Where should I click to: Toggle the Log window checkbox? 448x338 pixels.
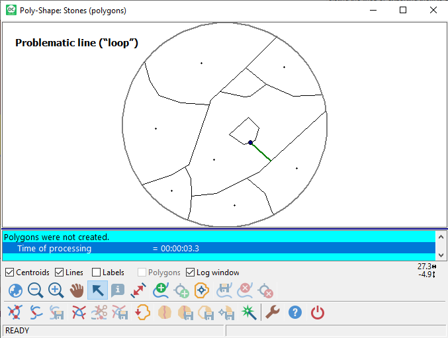click(x=191, y=273)
